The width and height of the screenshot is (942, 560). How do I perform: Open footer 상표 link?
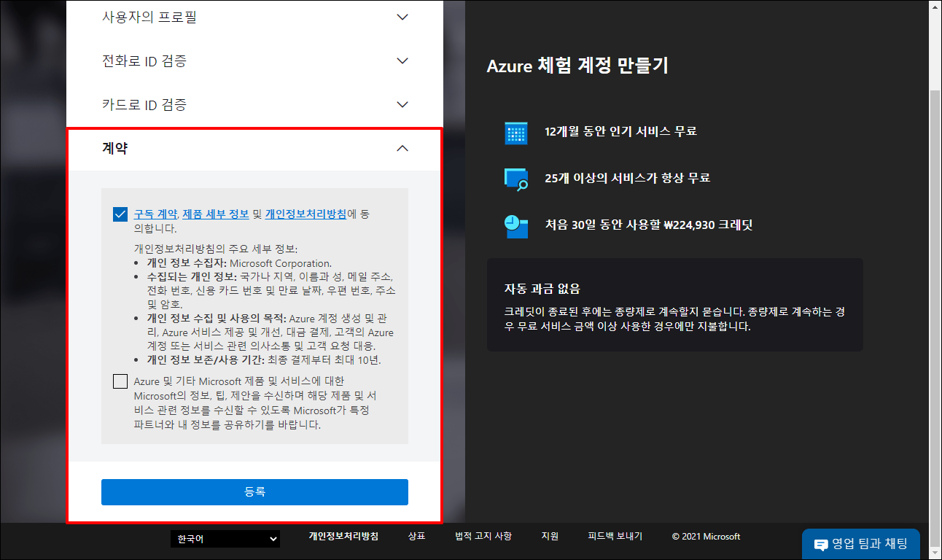416,536
